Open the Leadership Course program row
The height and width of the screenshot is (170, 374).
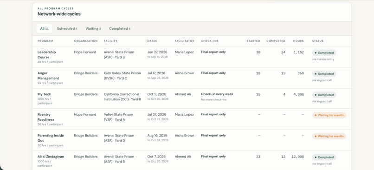(192, 57)
